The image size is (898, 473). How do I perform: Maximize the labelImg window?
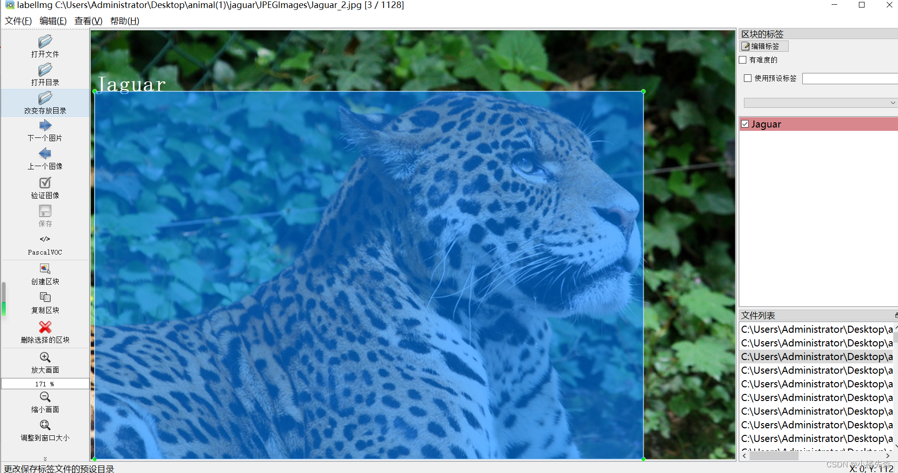[862, 5]
